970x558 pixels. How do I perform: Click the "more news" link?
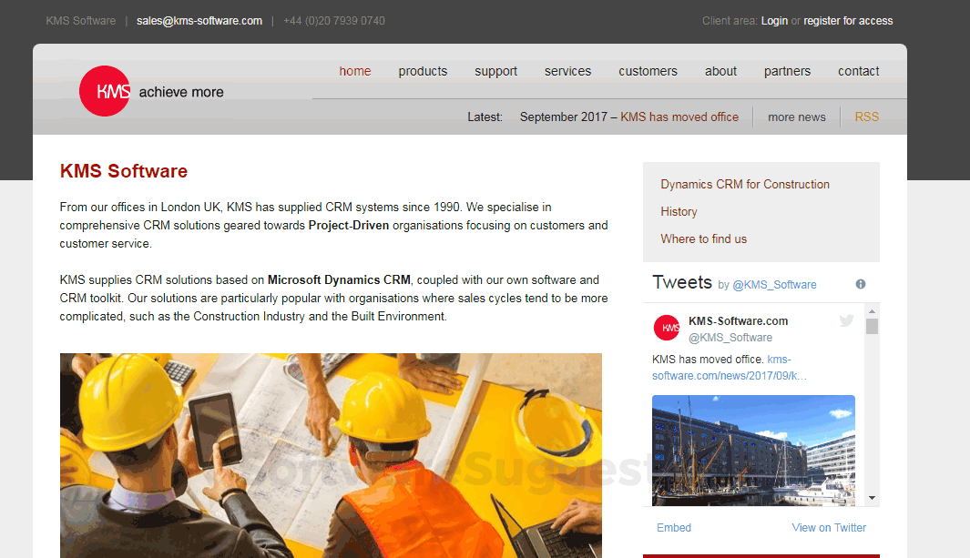(x=796, y=117)
